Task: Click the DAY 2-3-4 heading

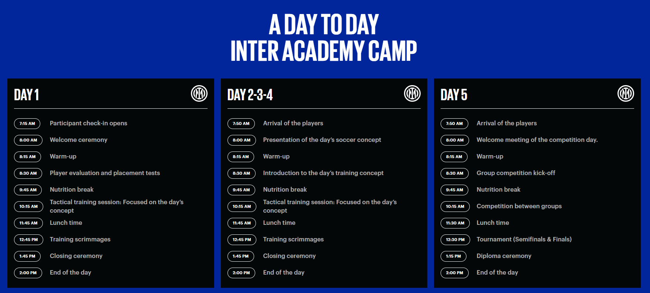Action: [x=250, y=95]
